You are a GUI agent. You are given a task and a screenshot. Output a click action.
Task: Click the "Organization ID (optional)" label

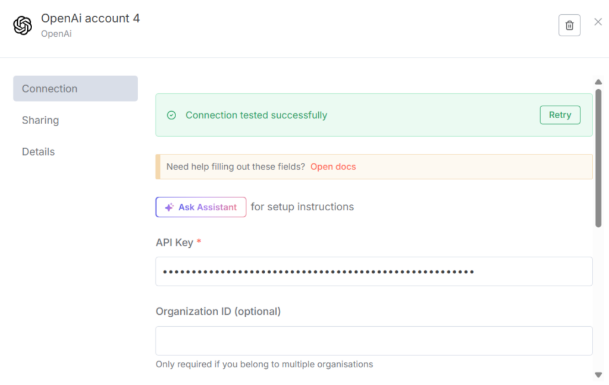click(218, 311)
